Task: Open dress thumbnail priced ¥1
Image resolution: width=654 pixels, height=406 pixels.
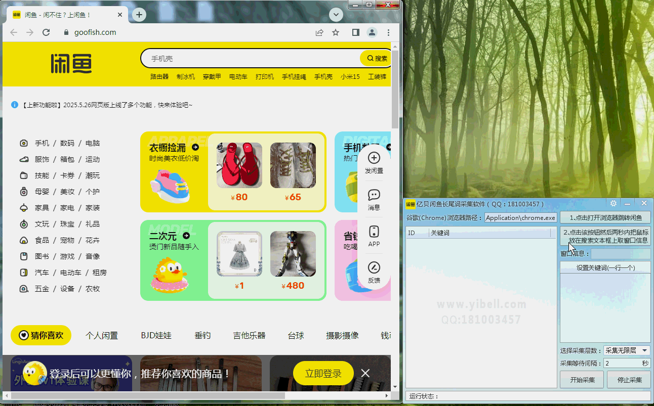Action: pos(239,254)
